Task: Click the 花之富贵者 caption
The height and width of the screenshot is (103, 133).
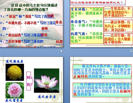Action: [x=14, y=100]
